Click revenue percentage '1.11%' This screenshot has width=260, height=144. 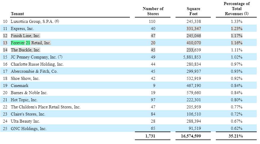tap(237, 50)
